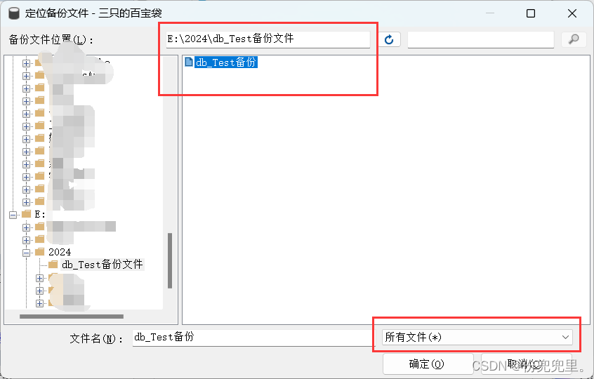Collapse the 2024 folder node
Image resolution: width=594 pixels, height=379 pixels.
(x=26, y=253)
